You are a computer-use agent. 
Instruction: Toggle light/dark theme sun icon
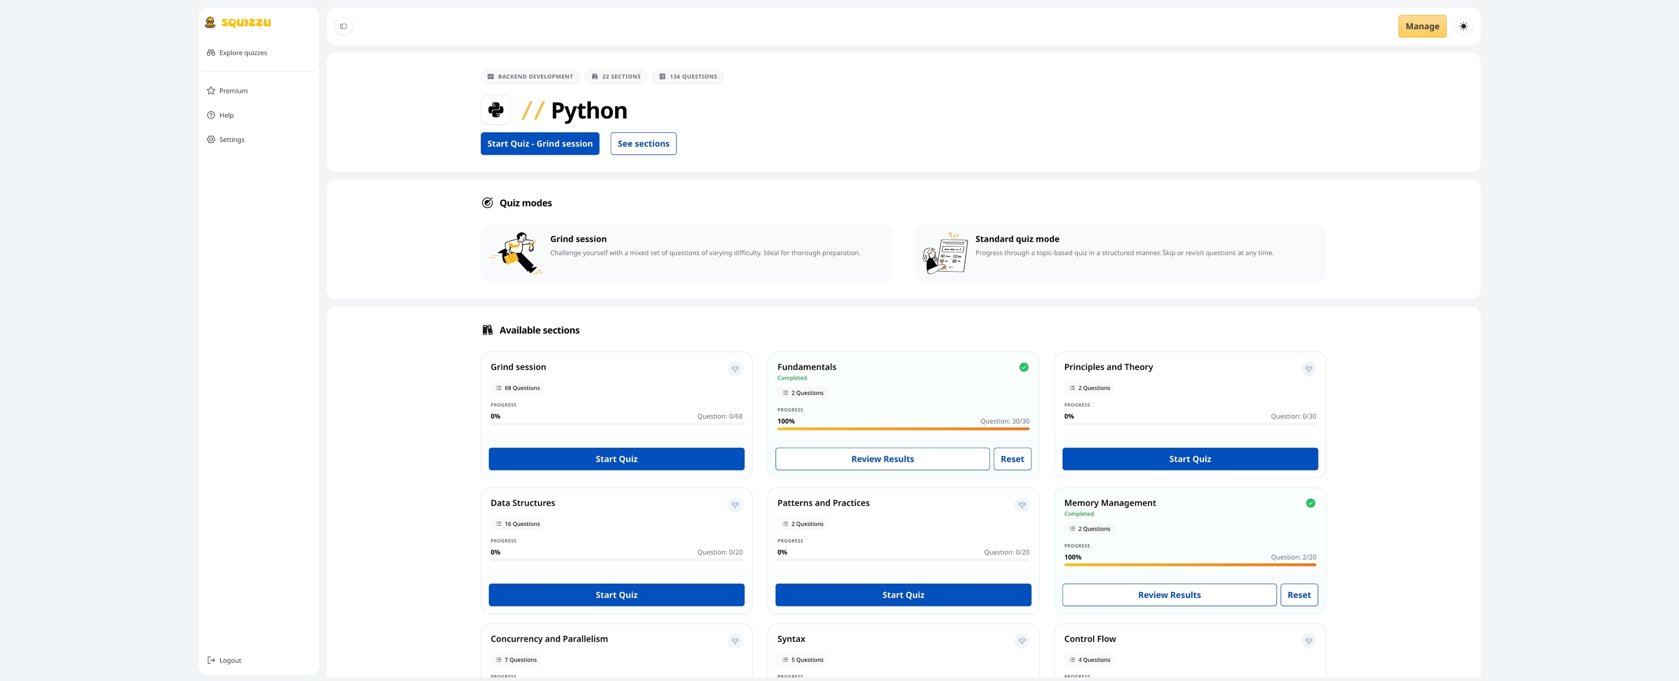coord(1463,26)
